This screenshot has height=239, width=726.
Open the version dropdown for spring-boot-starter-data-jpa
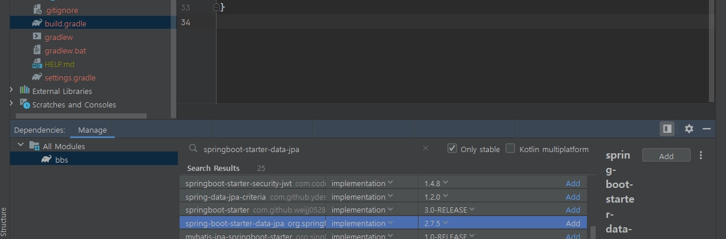click(445, 223)
